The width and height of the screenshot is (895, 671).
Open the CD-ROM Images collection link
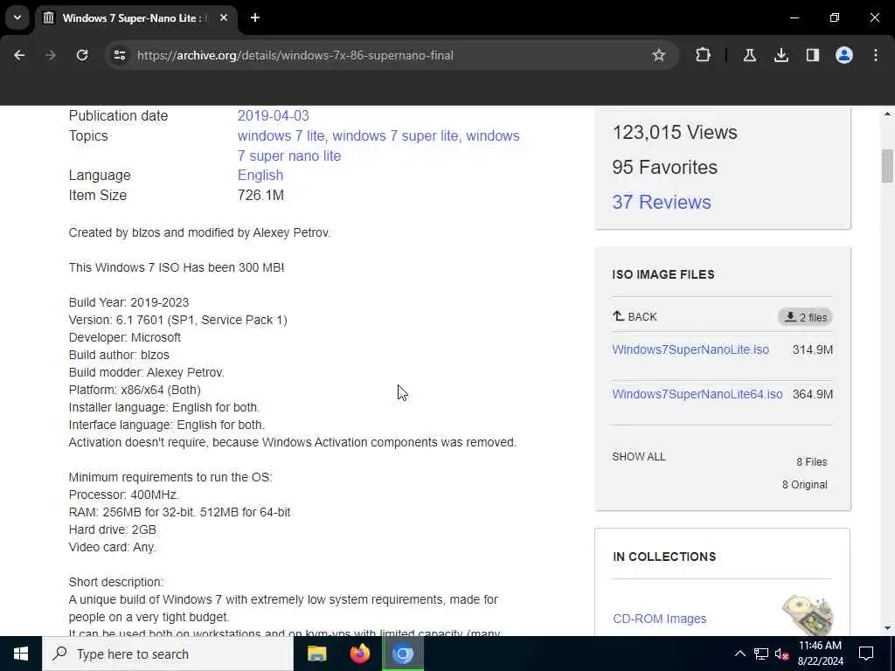pyautogui.click(x=659, y=619)
